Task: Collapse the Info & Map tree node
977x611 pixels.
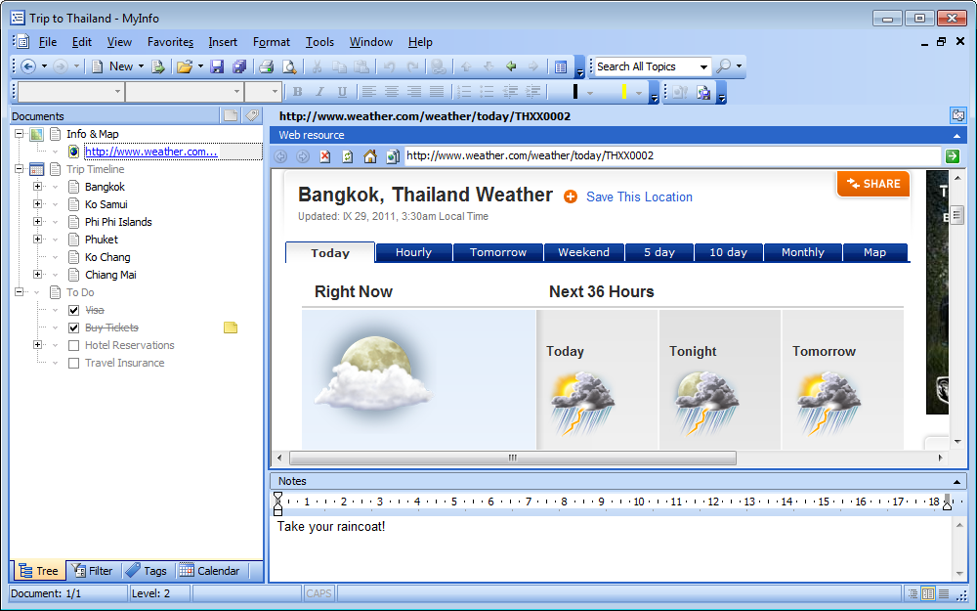Action: pyautogui.click(x=20, y=133)
